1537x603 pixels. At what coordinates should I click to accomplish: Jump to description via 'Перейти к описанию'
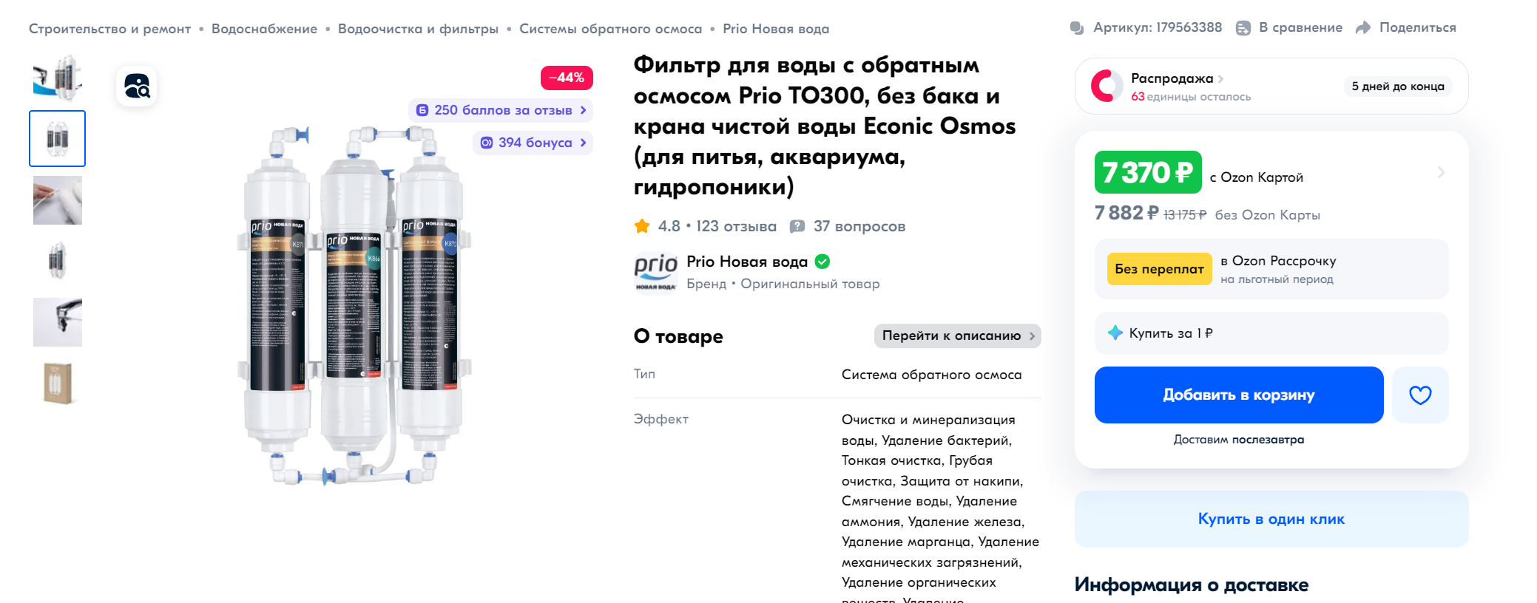pyautogui.click(x=957, y=336)
